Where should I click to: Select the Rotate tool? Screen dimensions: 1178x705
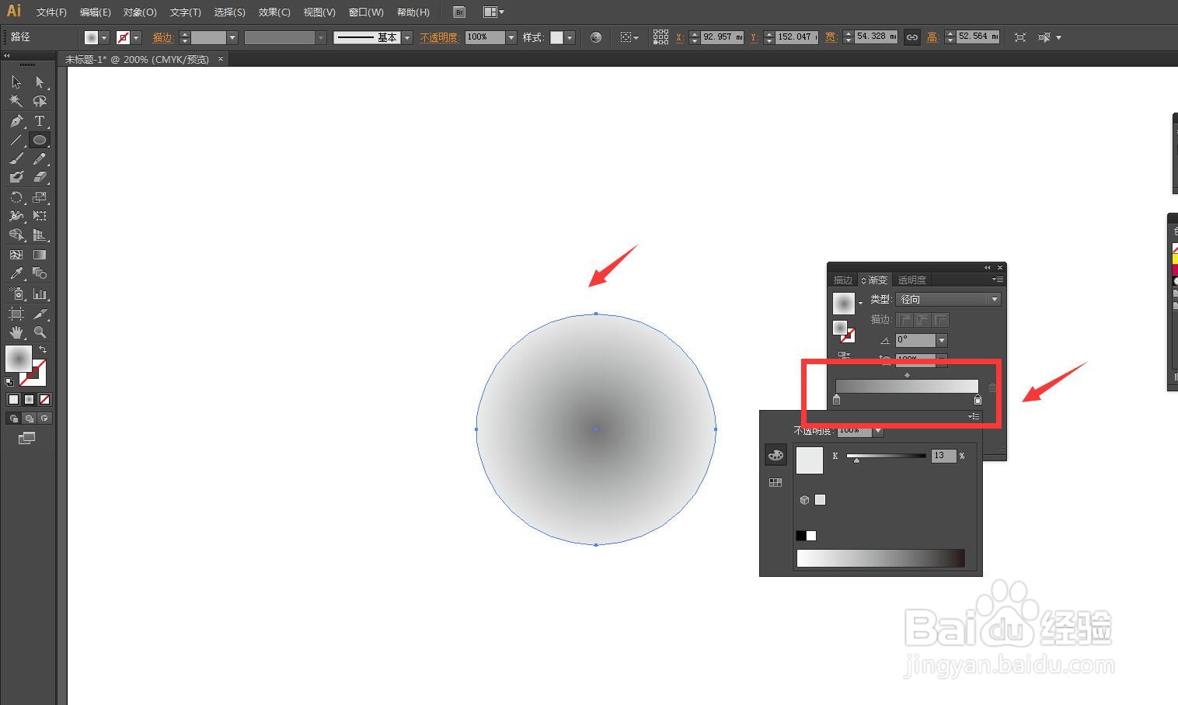16,197
